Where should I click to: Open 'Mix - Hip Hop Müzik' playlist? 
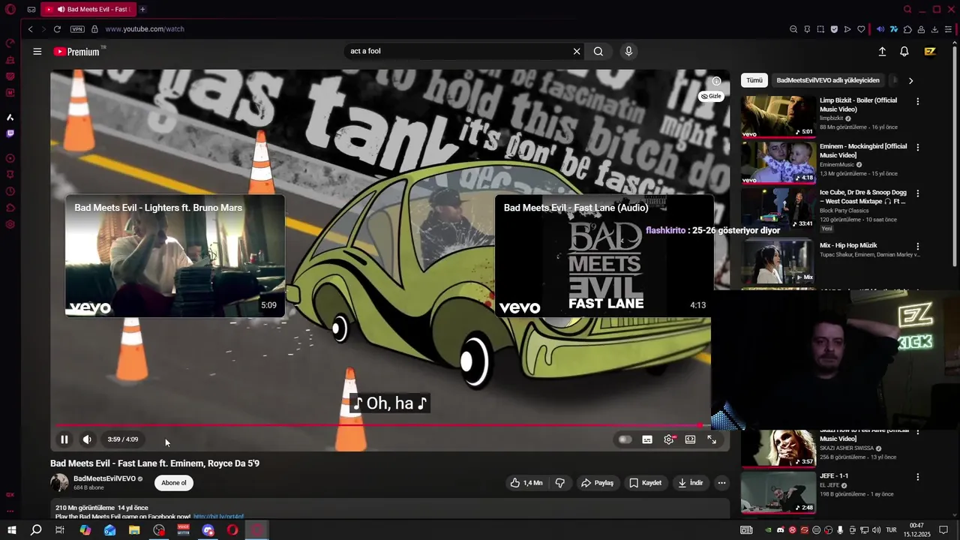(778, 262)
